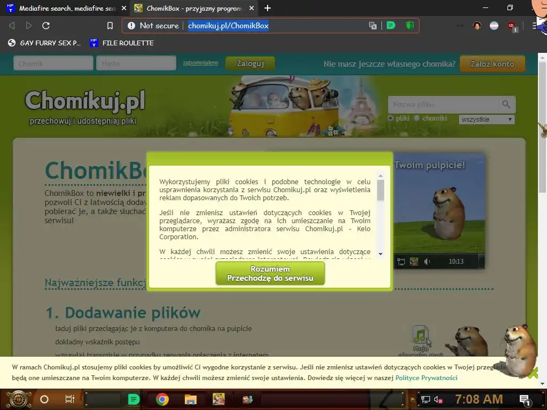The height and width of the screenshot is (410, 547).
Task: Open the page translate icon in address bar
Action: click(x=372, y=26)
